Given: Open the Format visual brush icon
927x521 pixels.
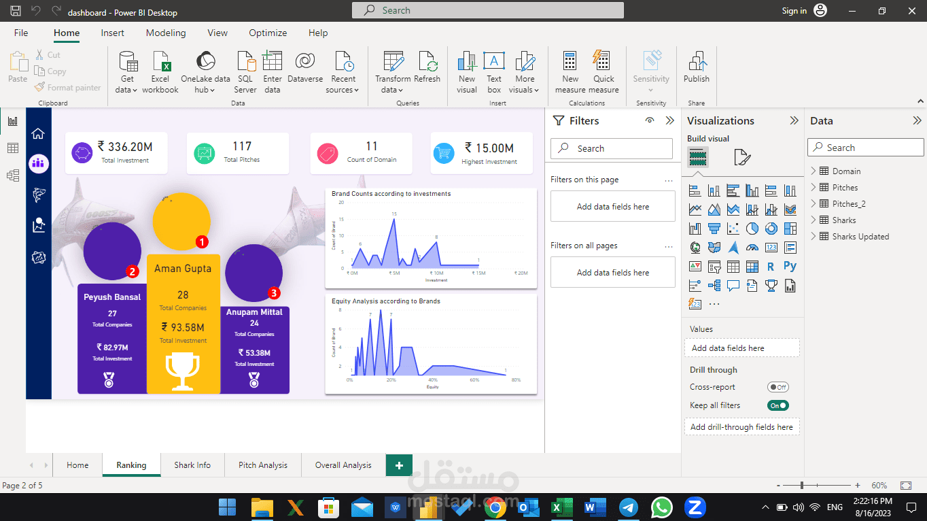Looking at the screenshot, I should click(742, 158).
